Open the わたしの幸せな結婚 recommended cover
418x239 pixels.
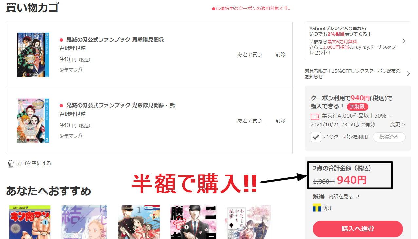(x=248, y=222)
